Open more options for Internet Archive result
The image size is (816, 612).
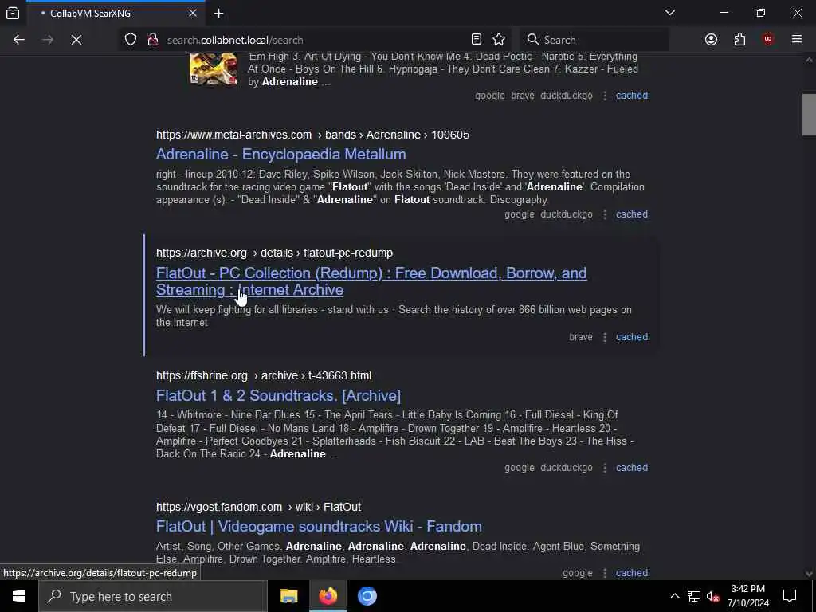(605, 337)
